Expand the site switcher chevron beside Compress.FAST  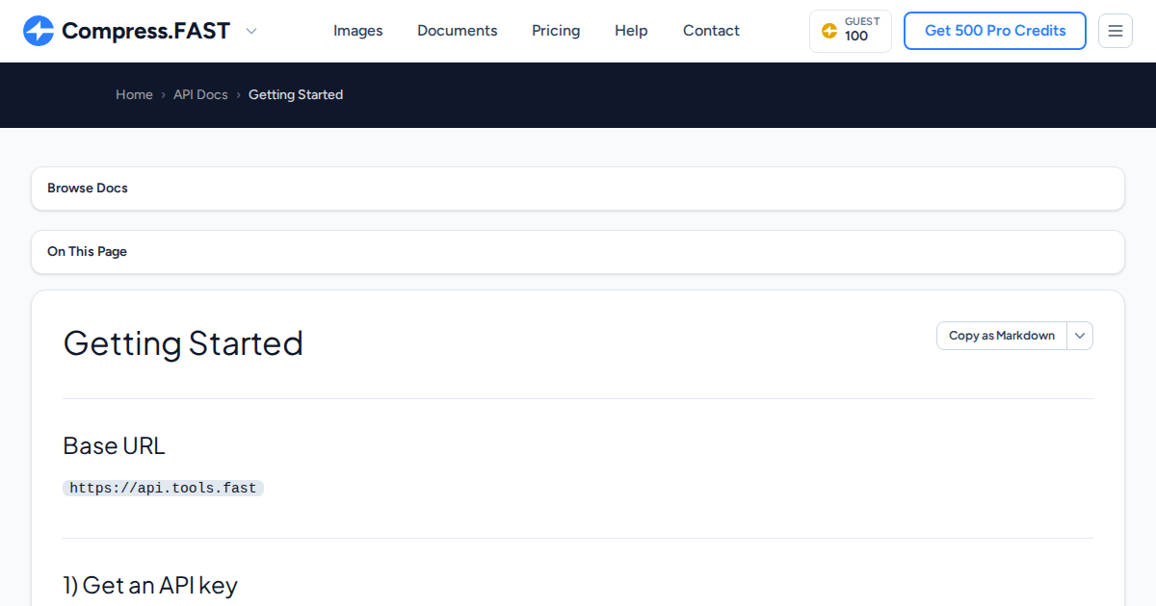[x=251, y=31]
